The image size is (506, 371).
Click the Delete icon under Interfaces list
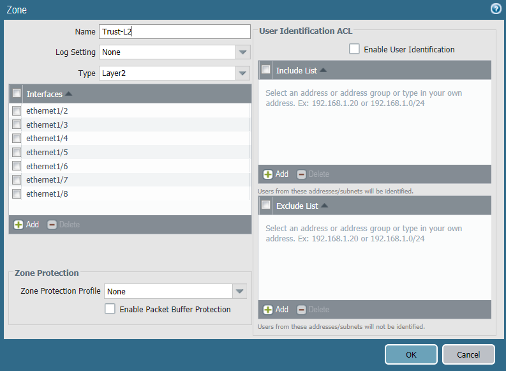pos(52,225)
